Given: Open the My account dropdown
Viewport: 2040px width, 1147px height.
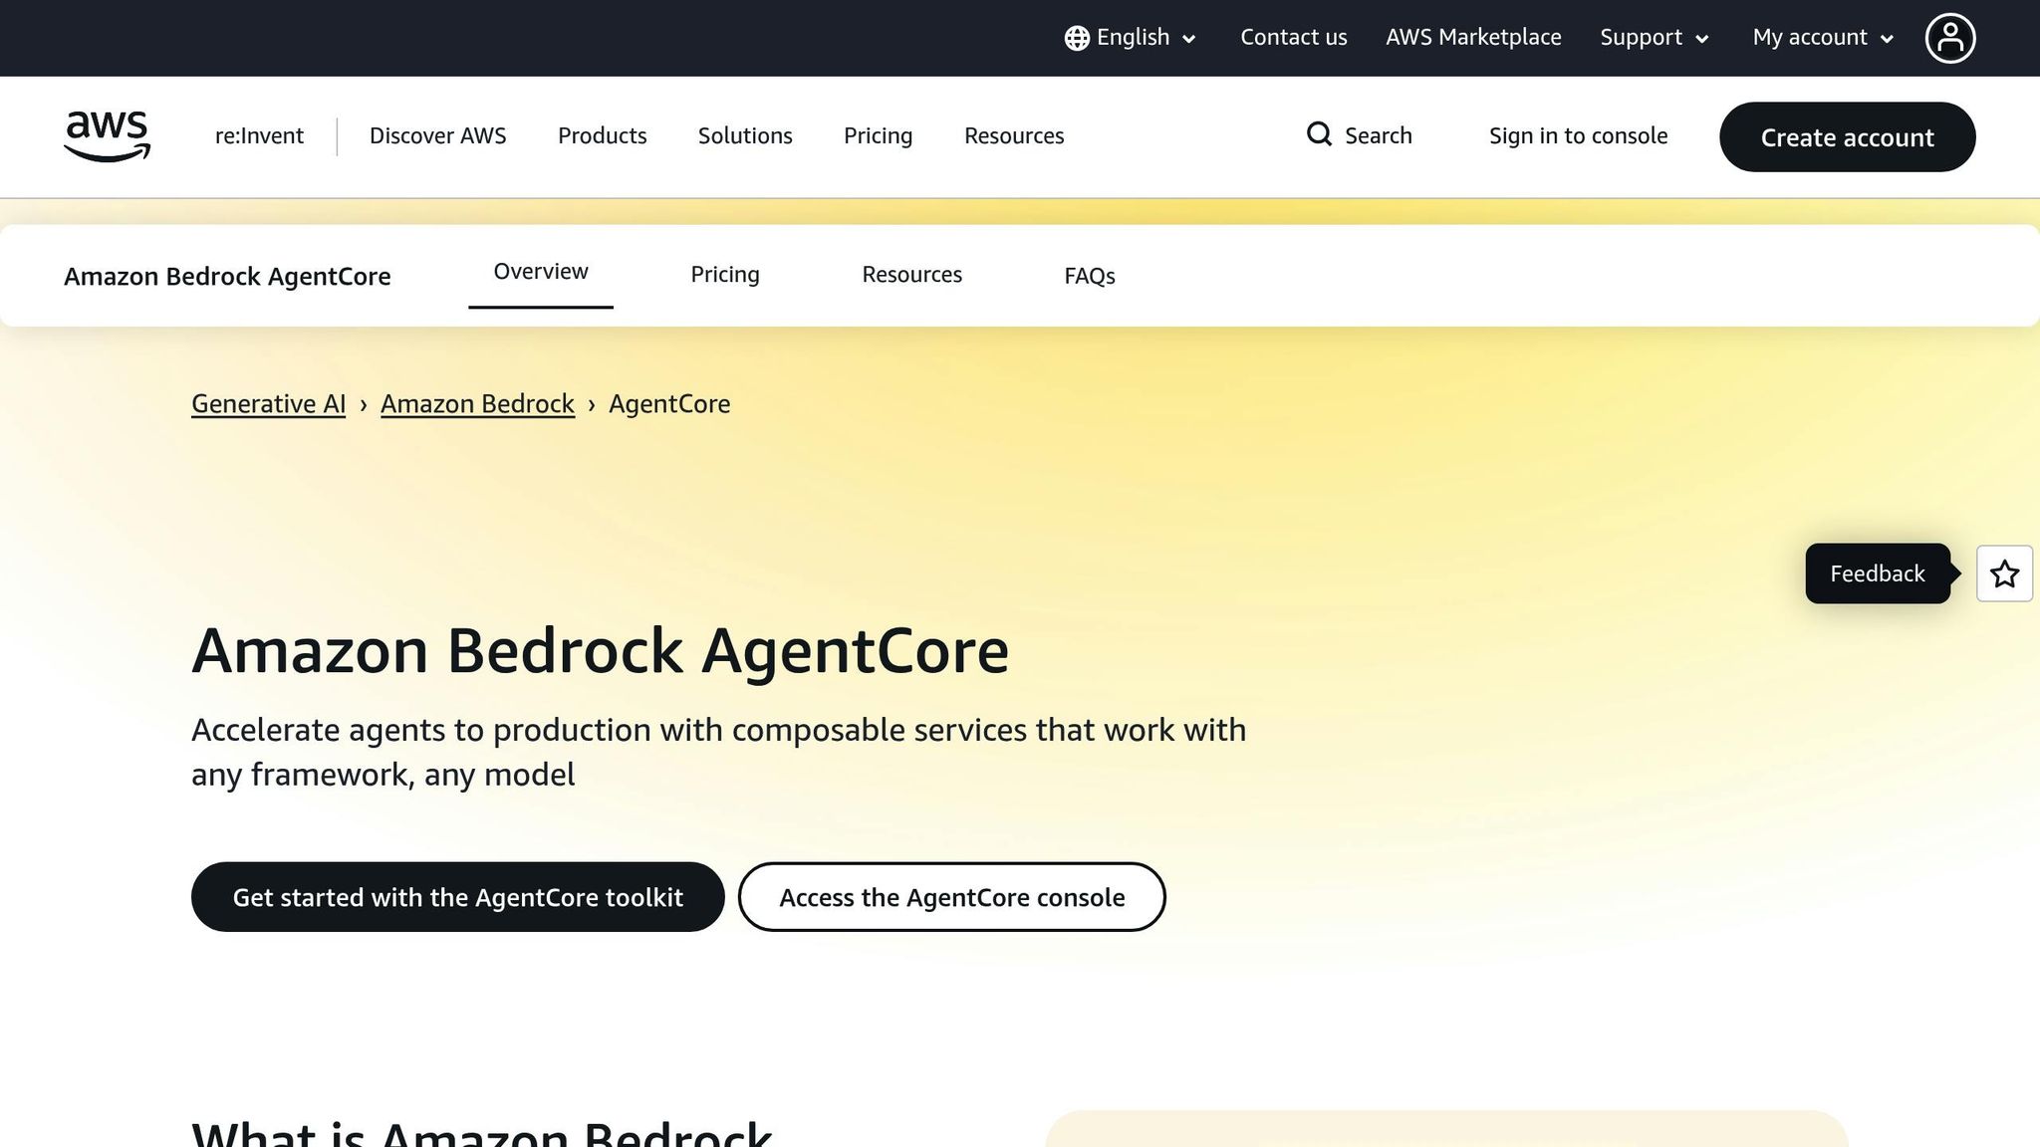Looking at the screenshot, I should (x=1821, y=37).
